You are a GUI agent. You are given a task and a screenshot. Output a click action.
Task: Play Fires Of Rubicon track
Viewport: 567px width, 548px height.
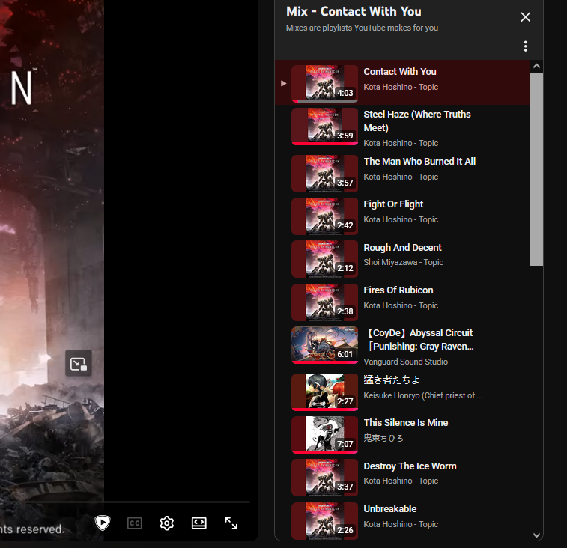pyautogui.click(x=398, y=290)
